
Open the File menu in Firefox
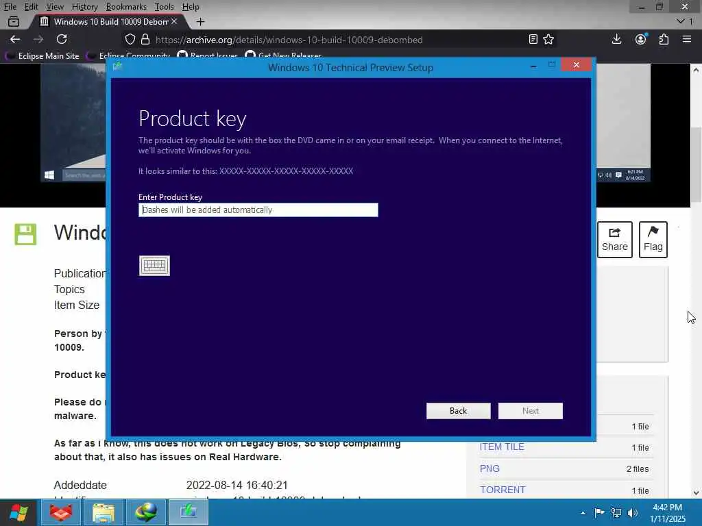[10, 7]
